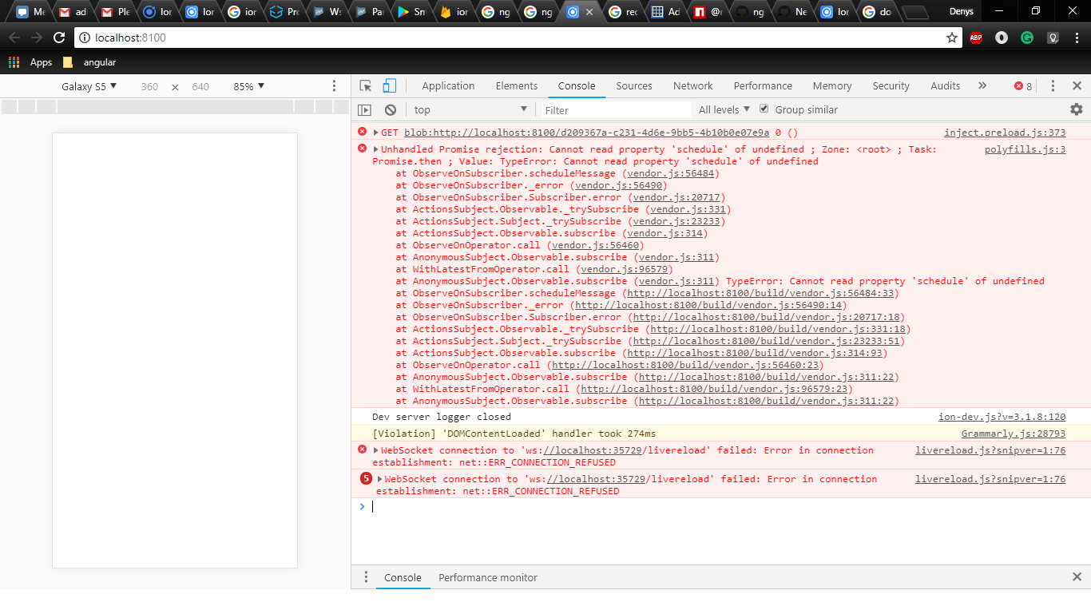Open the DevTools customize kebab menu
The width and height of the screenshot is (1091, 610).
tap(1052, 85)
